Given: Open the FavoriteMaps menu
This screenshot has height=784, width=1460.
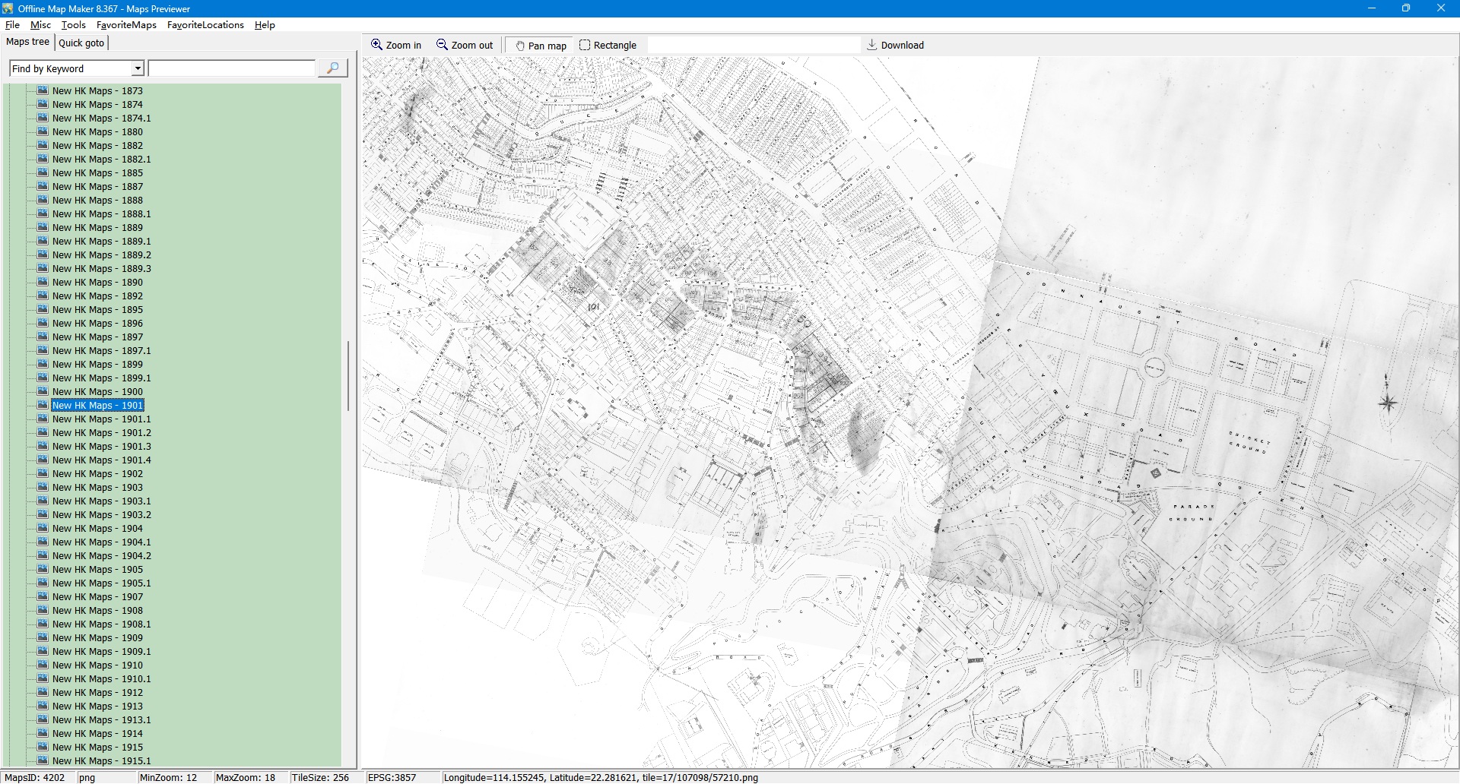Looking at the screenshot, I should tap(126, 25).
